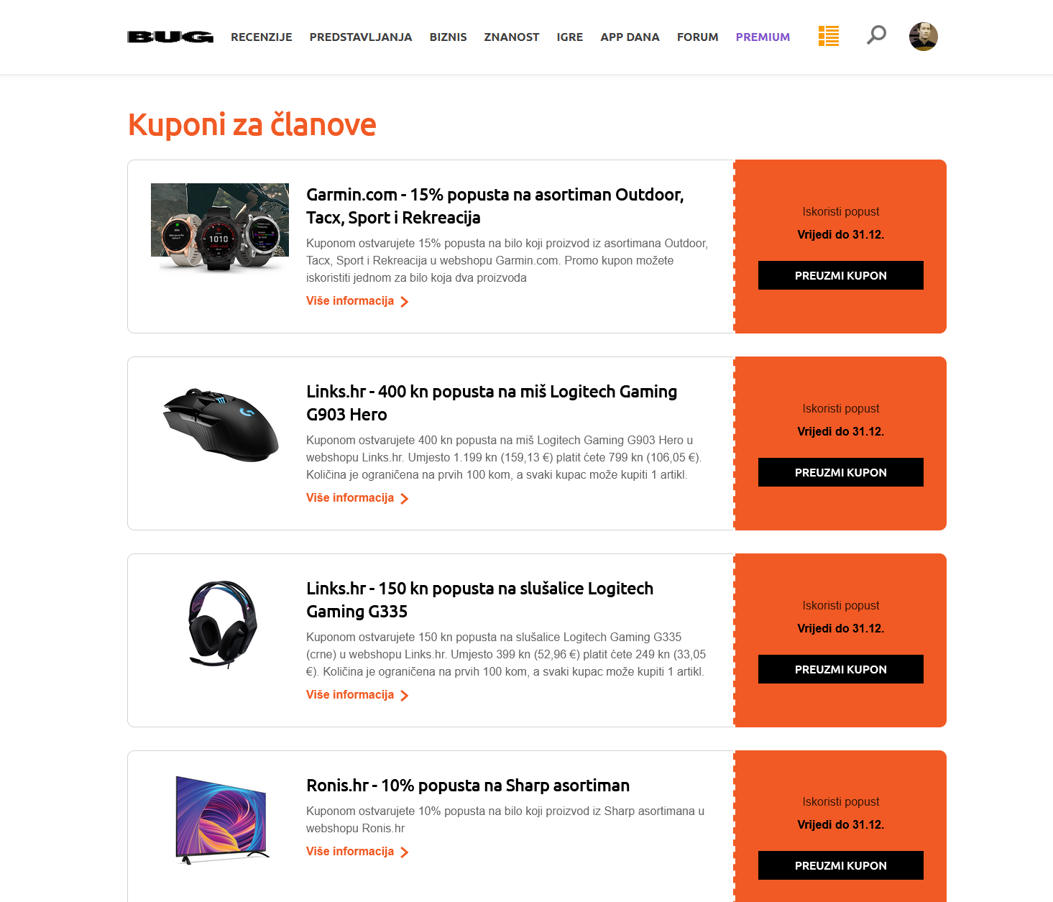Click chevron after Garmin Više informacija

point(405,302)
